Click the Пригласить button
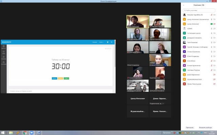The height and width of the screenshot is (135, 217). (x=190, y=128)
